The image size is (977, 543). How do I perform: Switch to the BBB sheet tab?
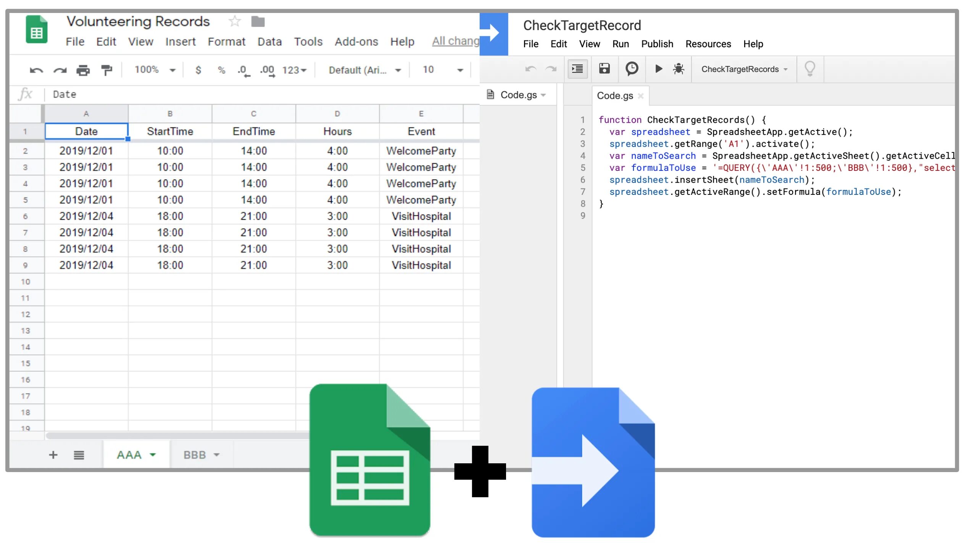point(195,455)
